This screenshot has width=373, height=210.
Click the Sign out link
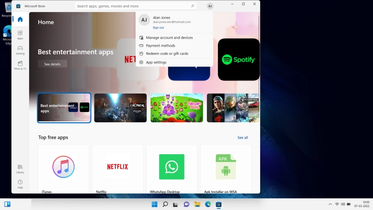(x=158, y=28)
